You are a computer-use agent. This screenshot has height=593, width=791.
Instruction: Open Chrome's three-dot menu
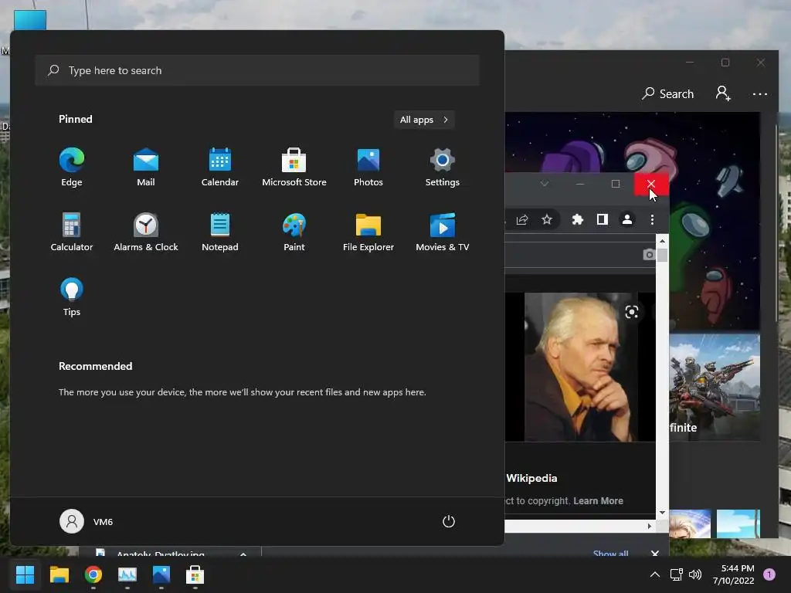tap(652, 219)
